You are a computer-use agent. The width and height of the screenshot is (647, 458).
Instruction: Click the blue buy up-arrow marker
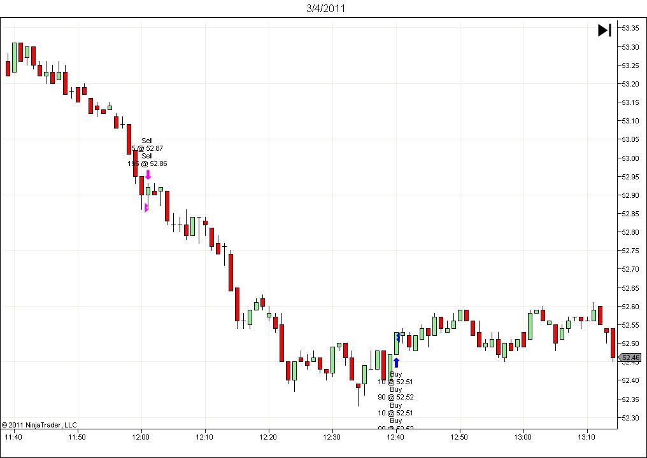(397, 363)
